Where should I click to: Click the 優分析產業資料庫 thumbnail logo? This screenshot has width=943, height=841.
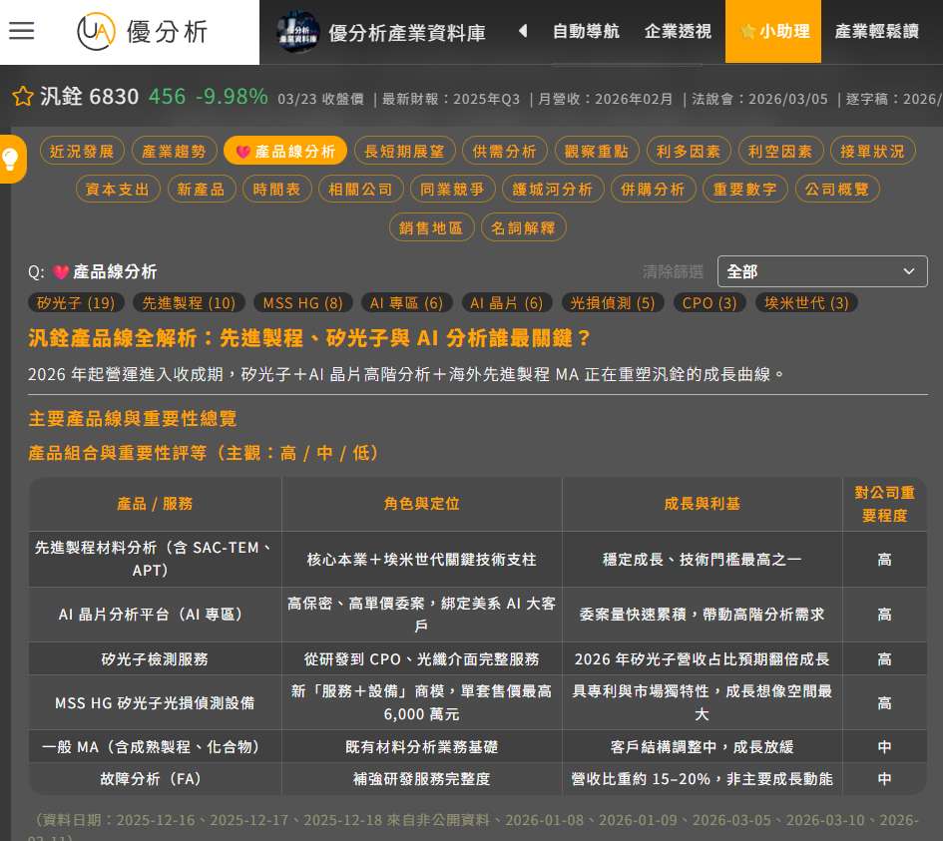pos(297,32)
